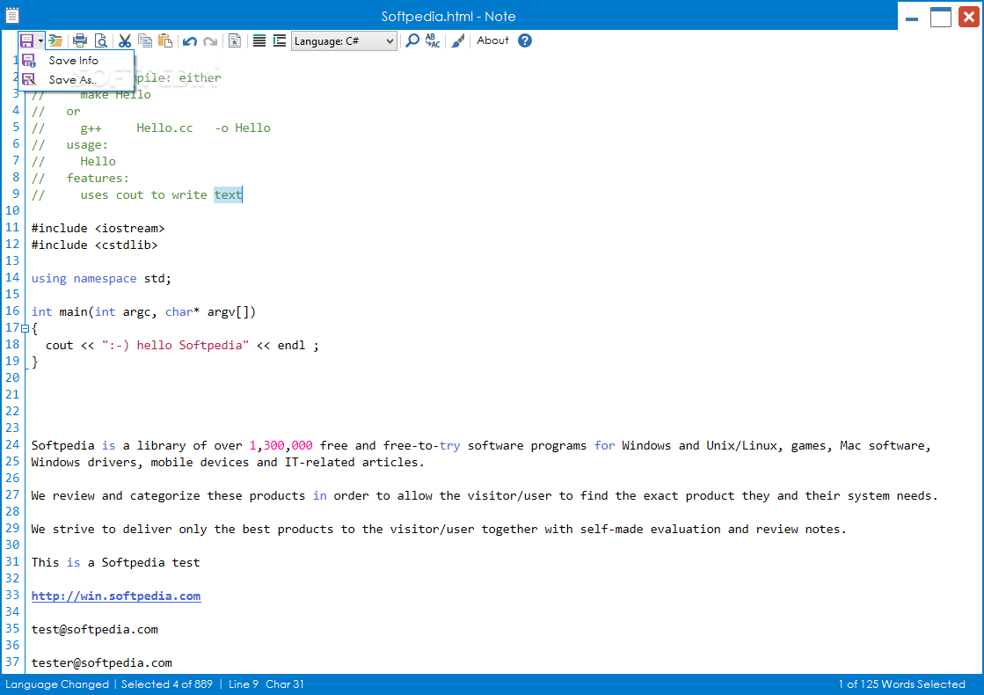This screenshot has width=984, height=695.
Task: Click the highlighted word 'text' on line 9
Action: point(228,194)
